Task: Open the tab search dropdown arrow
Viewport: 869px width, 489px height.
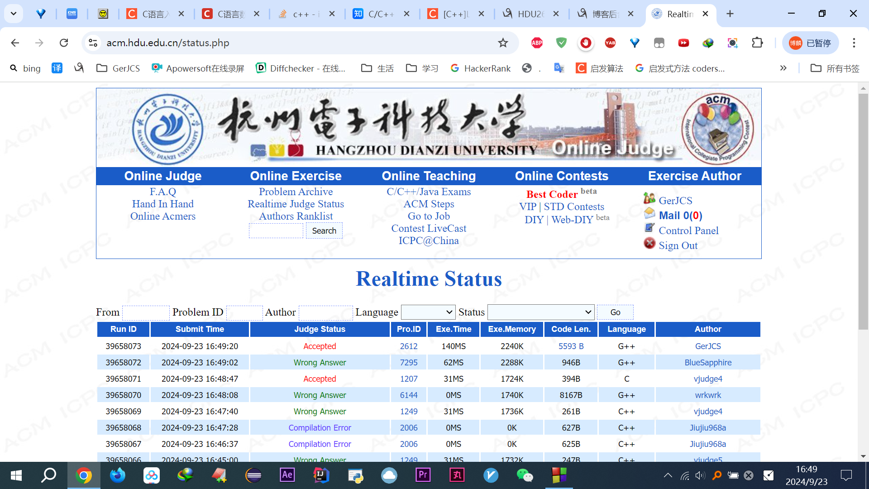Action: [x=14, y=14]
